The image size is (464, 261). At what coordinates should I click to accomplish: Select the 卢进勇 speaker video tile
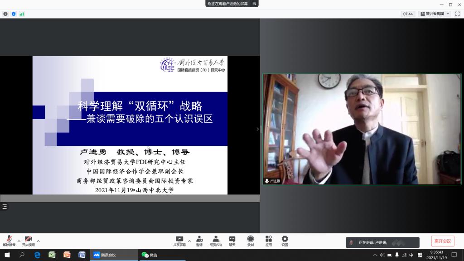pyautogui.click(x=362, y=129)
